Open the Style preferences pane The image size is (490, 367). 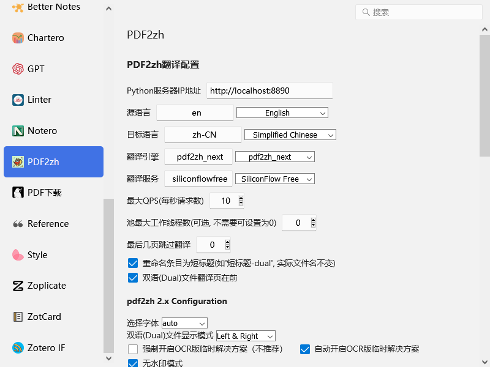53,254
